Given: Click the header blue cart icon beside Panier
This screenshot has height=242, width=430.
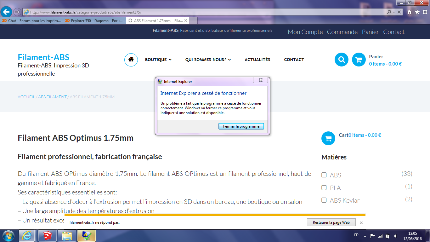Looking at the screenshot, I should tap(359, 60).
